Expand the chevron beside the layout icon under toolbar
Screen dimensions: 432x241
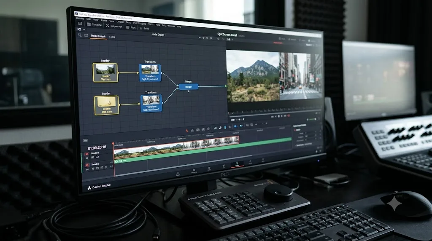[x=84, y=29]
